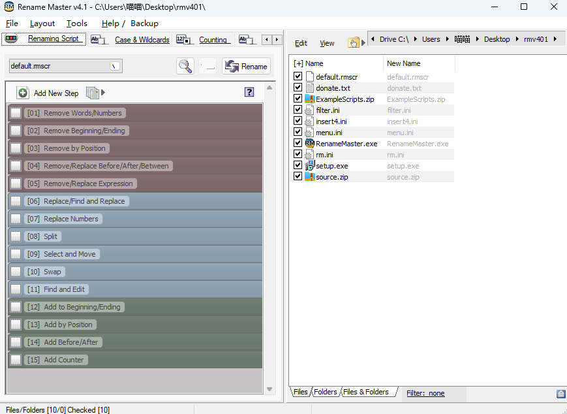Switch to the Folders view tab

(326, 392)
